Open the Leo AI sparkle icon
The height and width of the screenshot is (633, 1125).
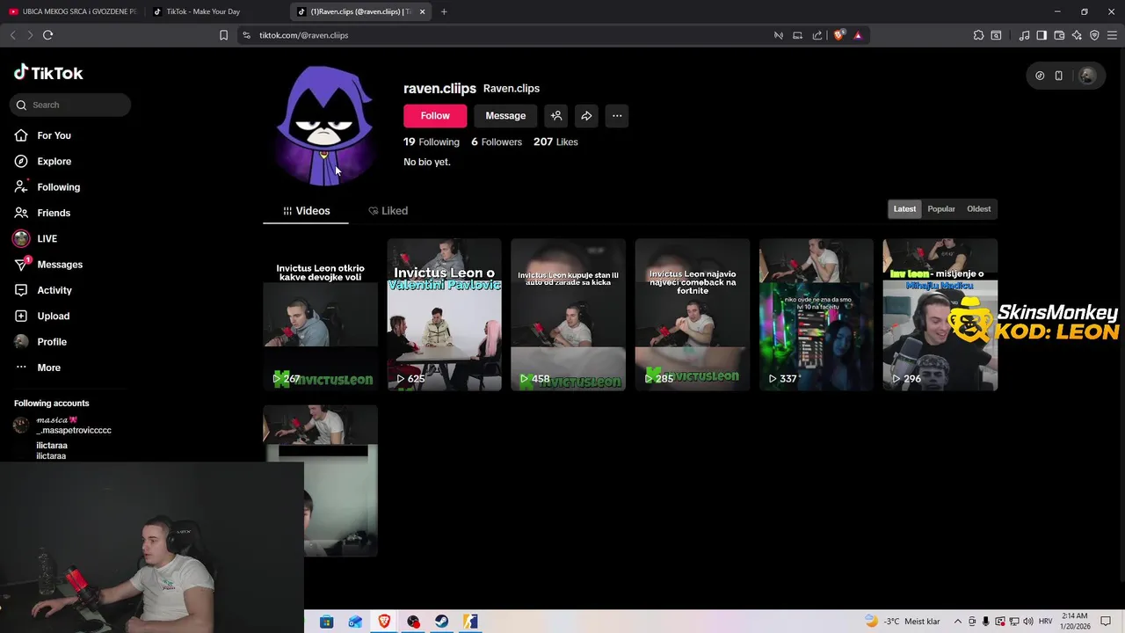click(1077, 35)
